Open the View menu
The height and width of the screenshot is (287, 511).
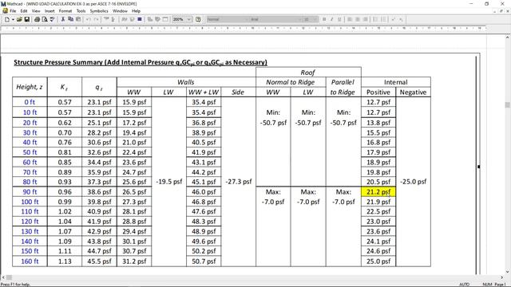coord(36,10)
